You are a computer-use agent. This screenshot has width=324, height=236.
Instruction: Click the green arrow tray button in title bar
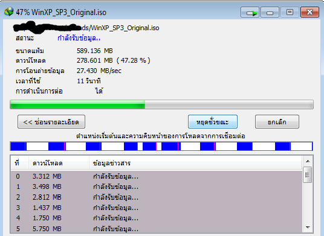(x=250, y=13)
